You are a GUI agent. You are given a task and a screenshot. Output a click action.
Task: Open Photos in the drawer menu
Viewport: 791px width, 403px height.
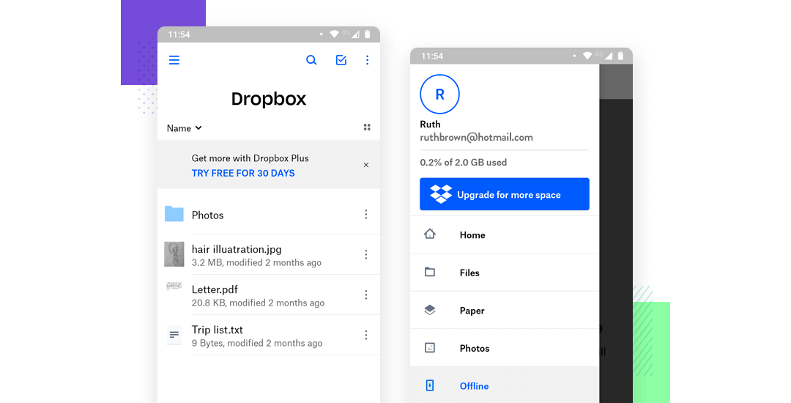(x=505, y=348)
